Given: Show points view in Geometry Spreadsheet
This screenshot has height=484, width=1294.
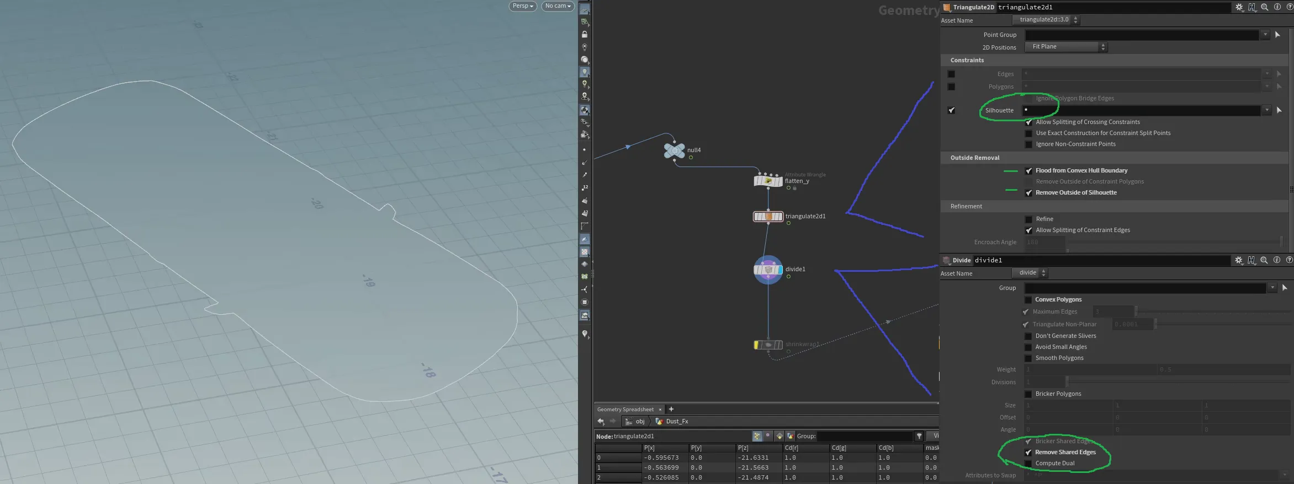Looking at the screenshot, I should coord(757,436).
